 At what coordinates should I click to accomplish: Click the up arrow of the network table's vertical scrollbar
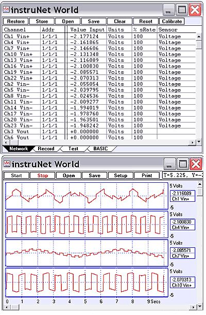click(x=199, y=37)
